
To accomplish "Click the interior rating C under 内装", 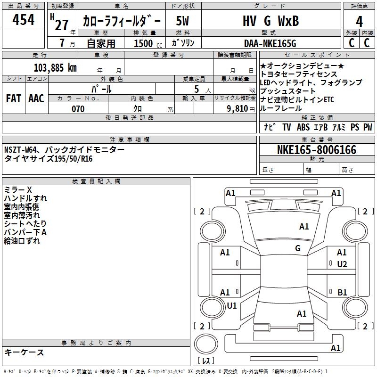I will 367,43.
